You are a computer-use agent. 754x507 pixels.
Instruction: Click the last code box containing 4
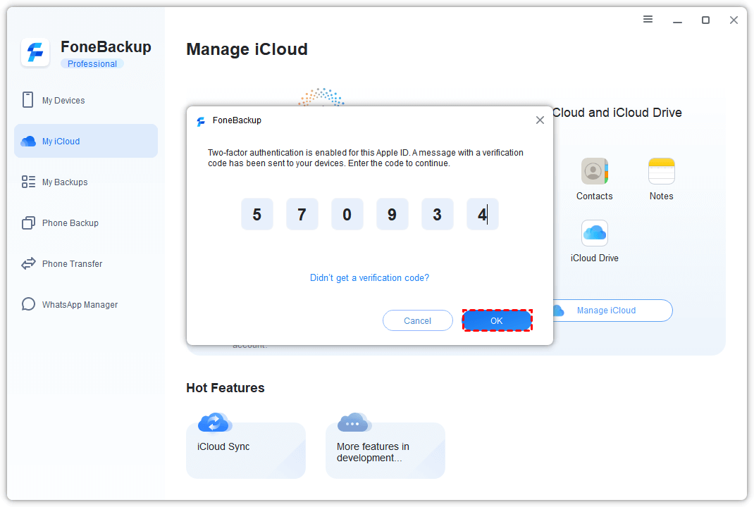click(x=483, y=214)
